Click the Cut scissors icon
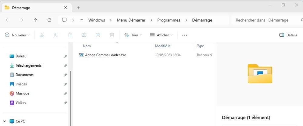Screen dimensions: 303x126 coord(42,35)
